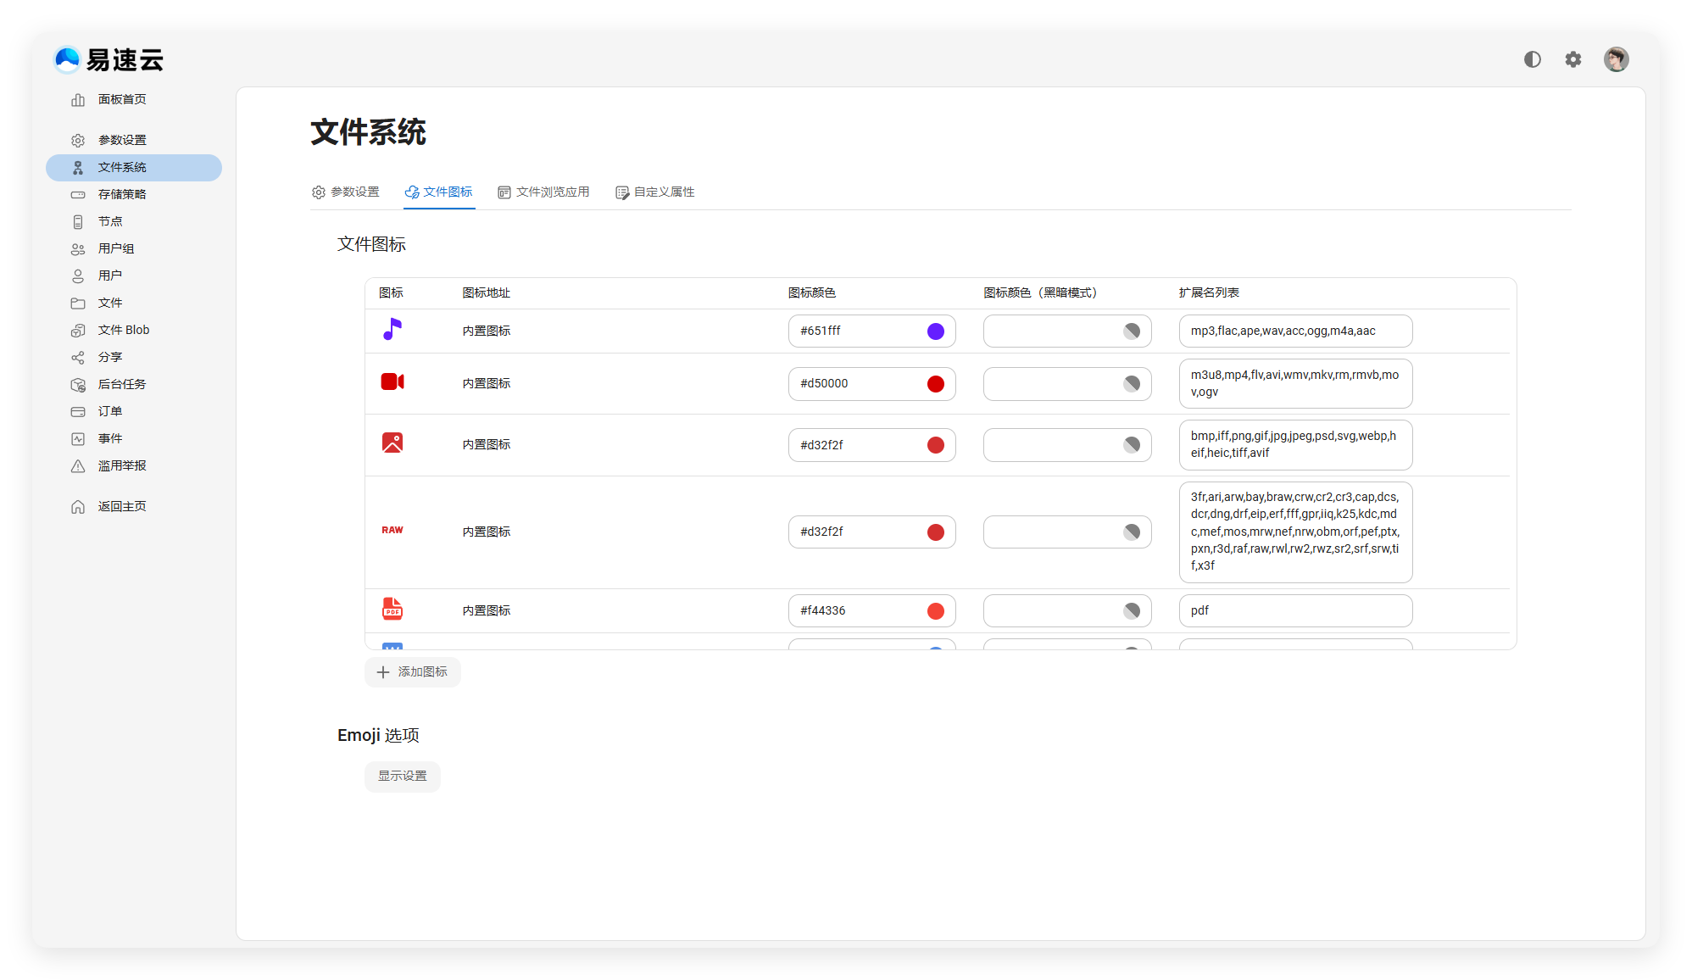Image resolution: width=1692 pixels, height=980 pixels.
Task: Click the red image file icon
Action: tap(392, 443)
